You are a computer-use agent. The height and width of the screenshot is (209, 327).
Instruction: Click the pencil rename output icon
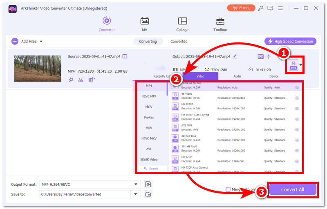(235, 56)
